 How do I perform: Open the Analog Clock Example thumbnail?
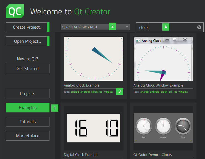(x=94, y=59)
